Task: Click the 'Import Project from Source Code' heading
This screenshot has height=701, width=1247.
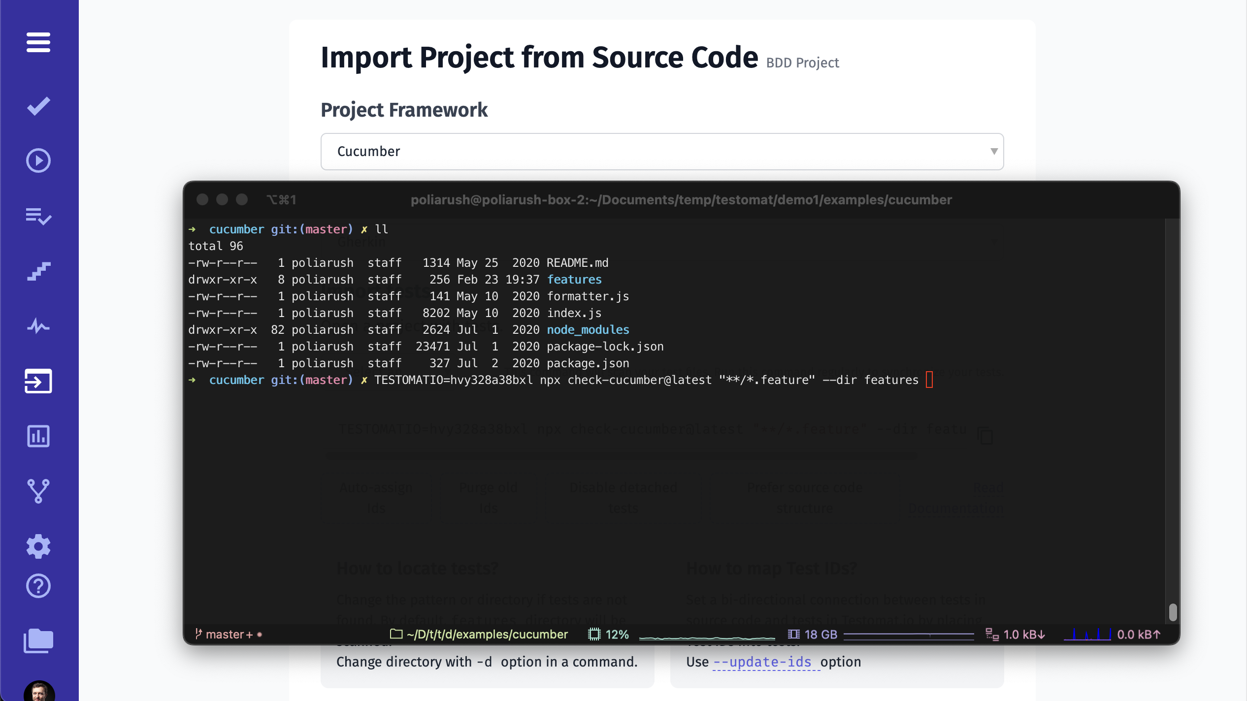Action: [x=539, y=58]
